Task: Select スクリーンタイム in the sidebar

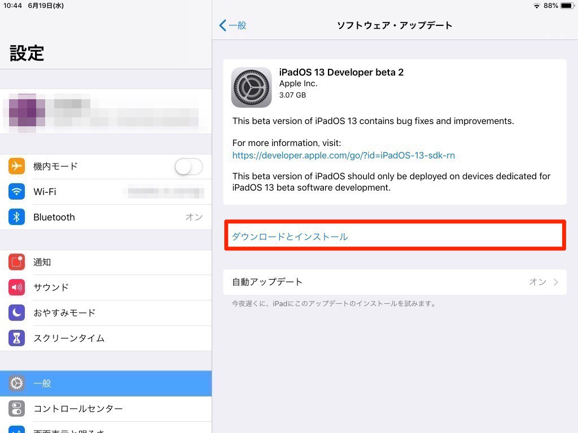Action: (106, 338)
